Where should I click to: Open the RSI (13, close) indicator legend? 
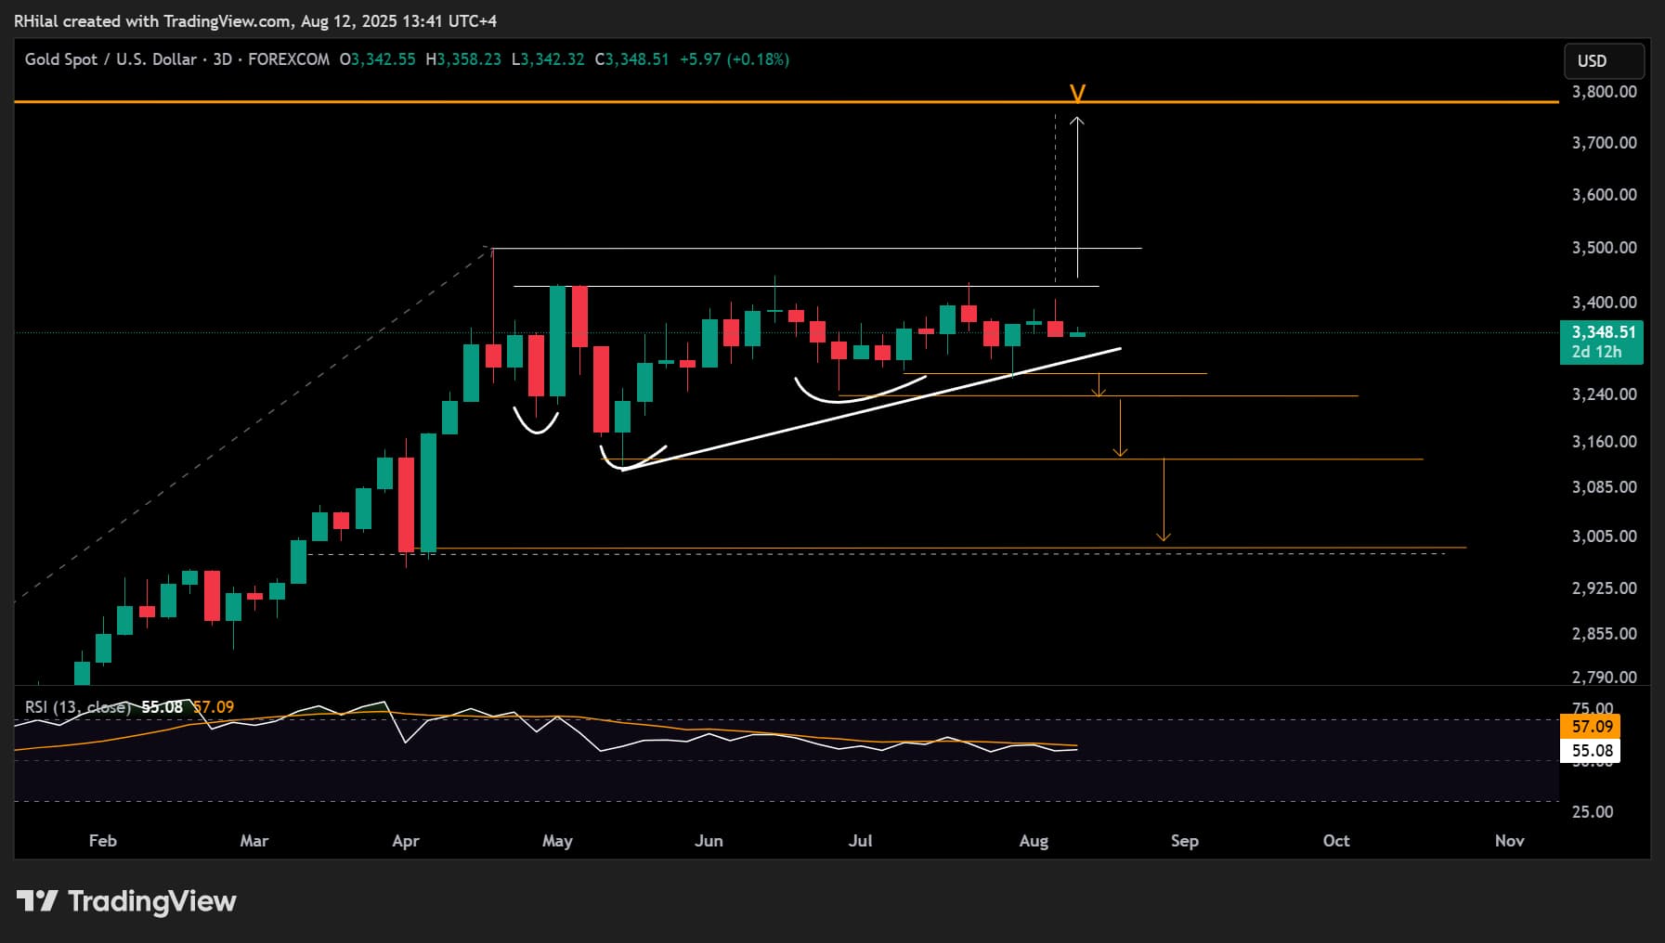(77, 707)
